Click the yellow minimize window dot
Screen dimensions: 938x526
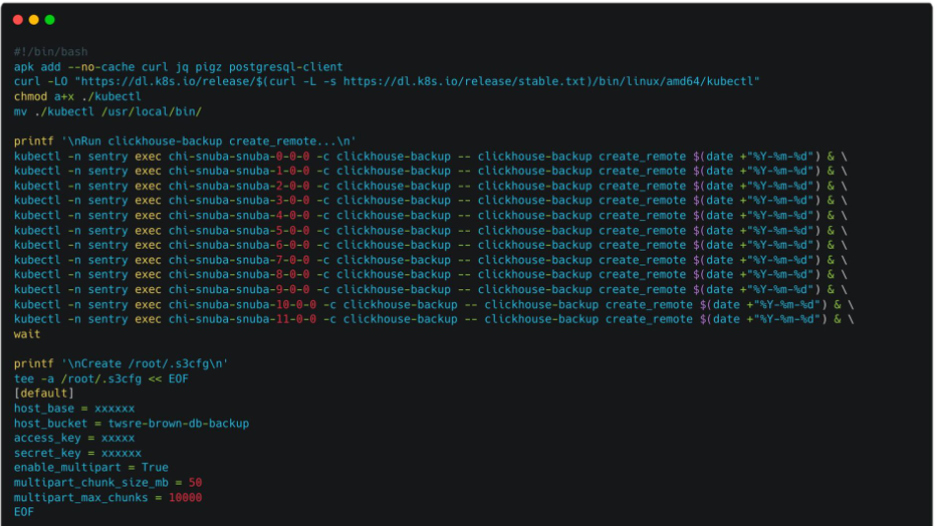tap(35, 20)
